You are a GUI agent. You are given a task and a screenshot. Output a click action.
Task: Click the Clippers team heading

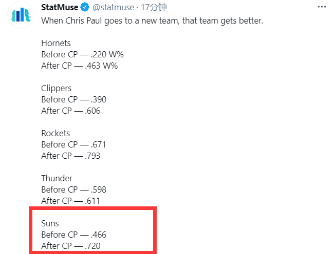pos(57,88)
